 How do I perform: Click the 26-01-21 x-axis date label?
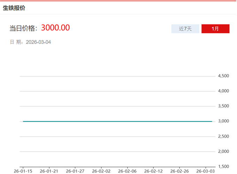pos(49,171)
